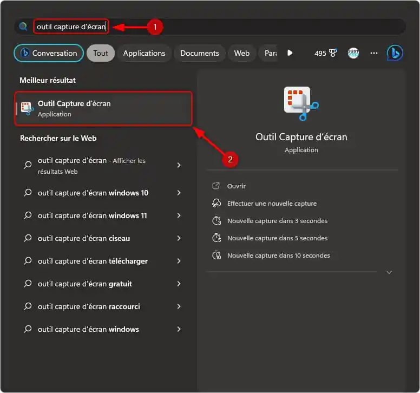The height and width of the screenshot is (393, 420).
Task: Show more filter tabs with the play arrow
Action: [x=290, y=53]
